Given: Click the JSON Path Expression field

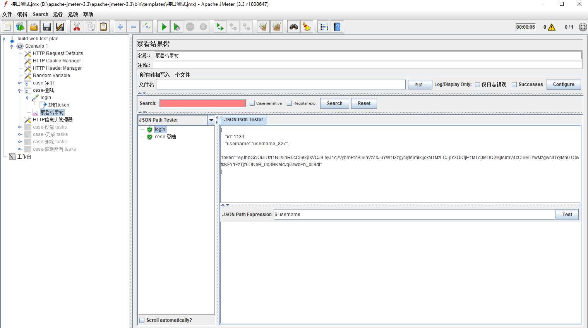Looking at the screenshot, I should [414, 215].
